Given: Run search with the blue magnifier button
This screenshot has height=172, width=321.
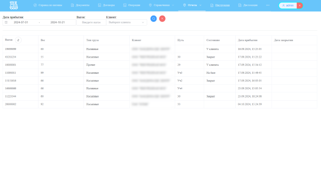Looking at the screenshot, I should [154, 19].
